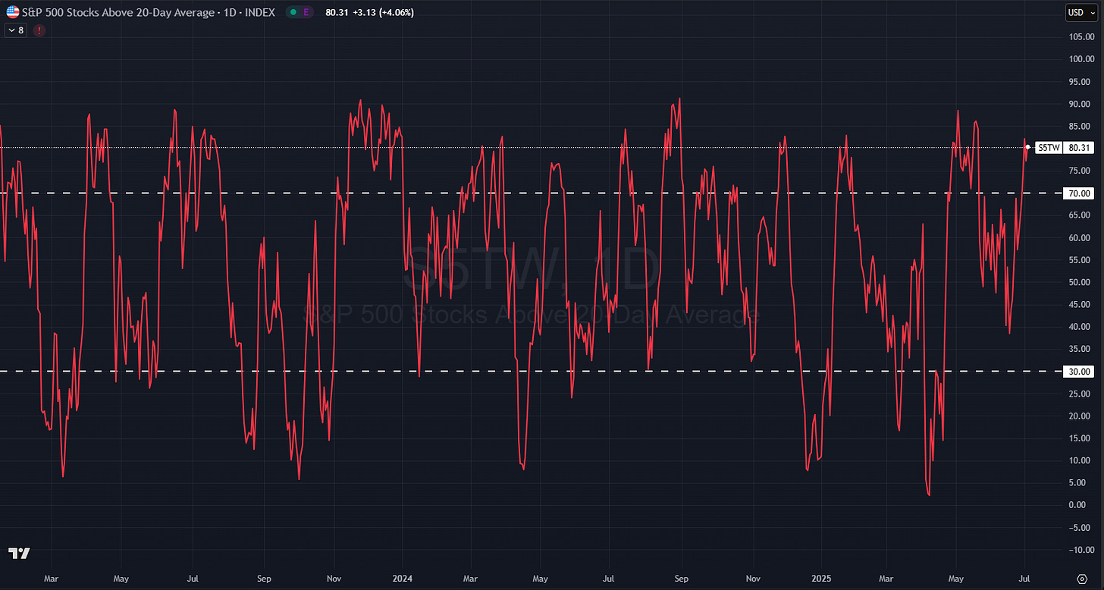Expand the collapsed indicators list showing 8
1104x590 pixels.
(15, 31)
